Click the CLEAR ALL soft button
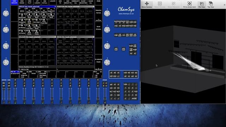The image size is (226, 127). click(x=91, y=2)
